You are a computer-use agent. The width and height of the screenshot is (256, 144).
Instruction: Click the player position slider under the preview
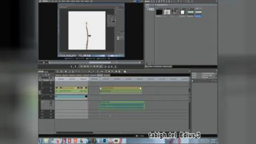(95, 62)
